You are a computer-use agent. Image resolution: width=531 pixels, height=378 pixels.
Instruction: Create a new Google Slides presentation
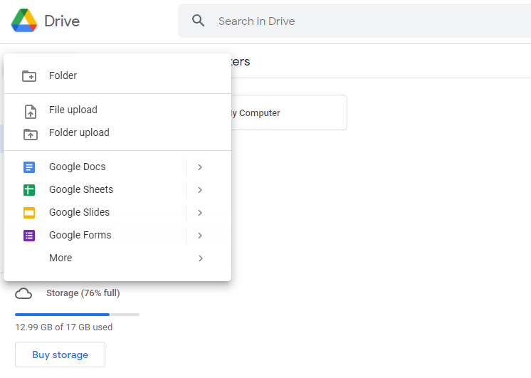tap(95, 212)
